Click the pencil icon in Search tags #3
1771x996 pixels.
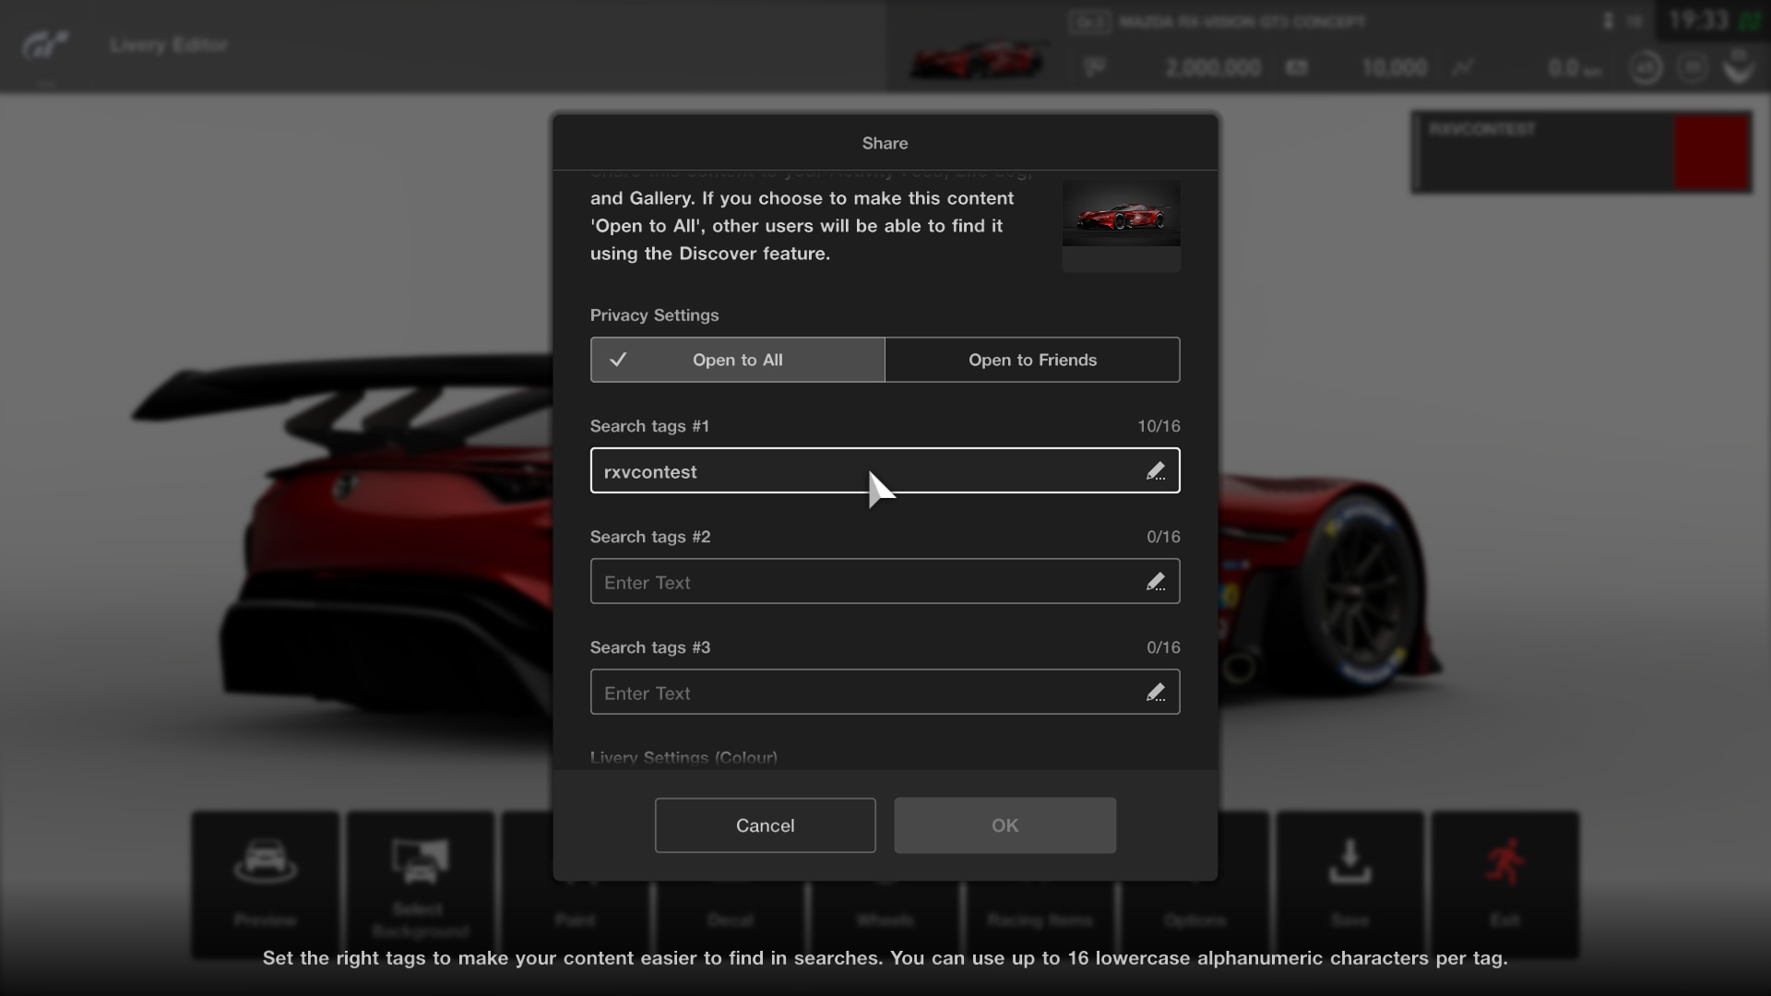1155,693
